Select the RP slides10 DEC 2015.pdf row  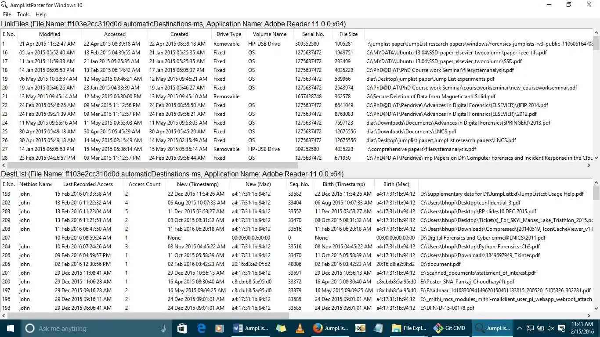[296, 211]
